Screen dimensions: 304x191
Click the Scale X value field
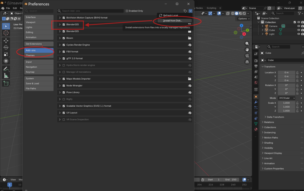click(x=286, y=103)
